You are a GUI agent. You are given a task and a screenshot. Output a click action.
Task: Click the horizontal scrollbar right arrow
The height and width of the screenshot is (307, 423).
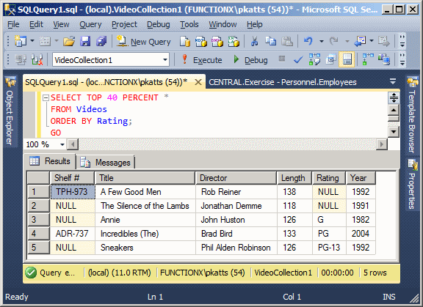pyautogui.click(x=381, y=144)
